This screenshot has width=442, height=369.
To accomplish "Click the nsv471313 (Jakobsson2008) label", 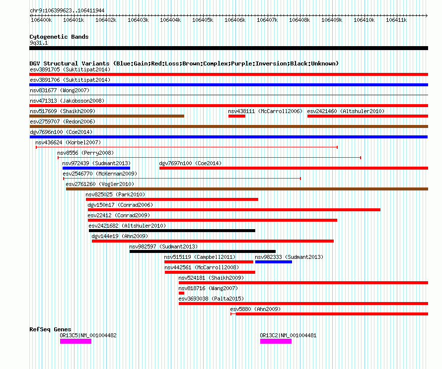I will pos(67,101).
